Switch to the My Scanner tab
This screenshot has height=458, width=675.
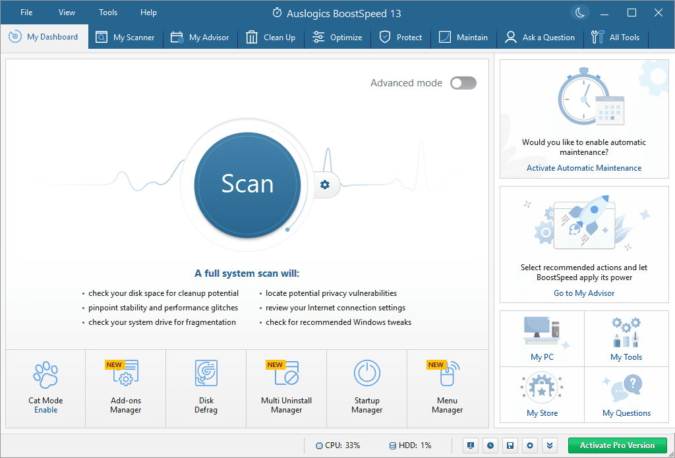coord(126,38)
